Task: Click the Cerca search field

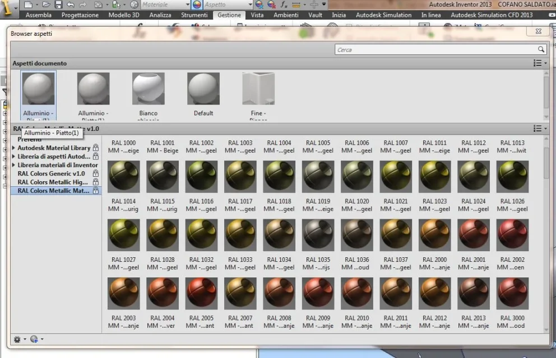Action: [439, 50]
